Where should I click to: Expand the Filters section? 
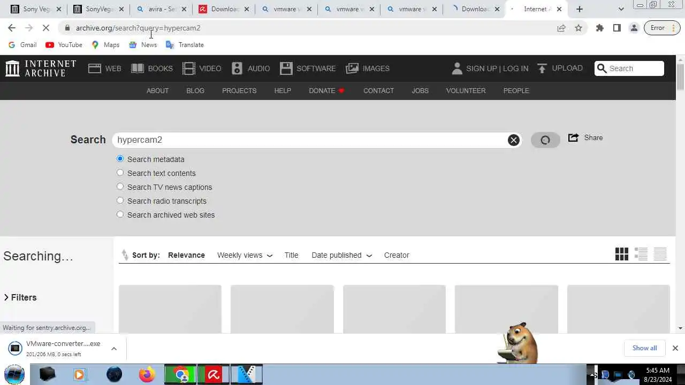(20, 297)
